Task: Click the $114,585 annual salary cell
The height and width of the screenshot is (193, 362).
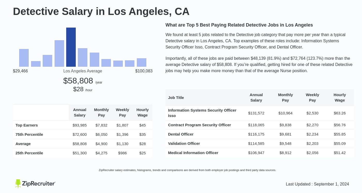Action: click(256, 144)
